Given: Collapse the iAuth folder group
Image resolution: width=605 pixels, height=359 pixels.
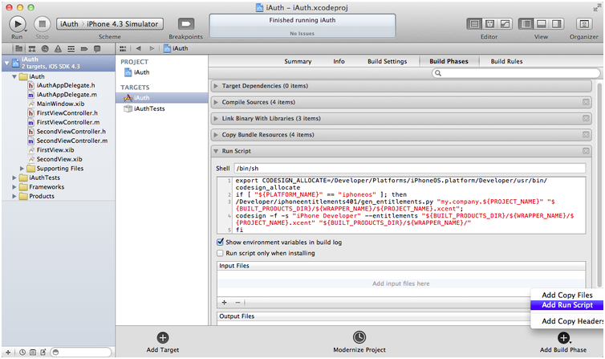Looking at the screenshot, I should tap(14, 76).
